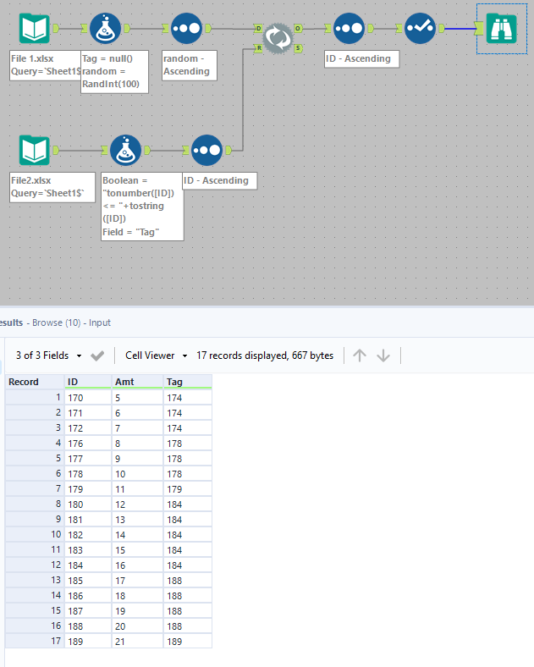Viewport: 534px width, 667px height.
Task: Click the Tag column header
Action: pyautogui.click(x=188, y=382)
